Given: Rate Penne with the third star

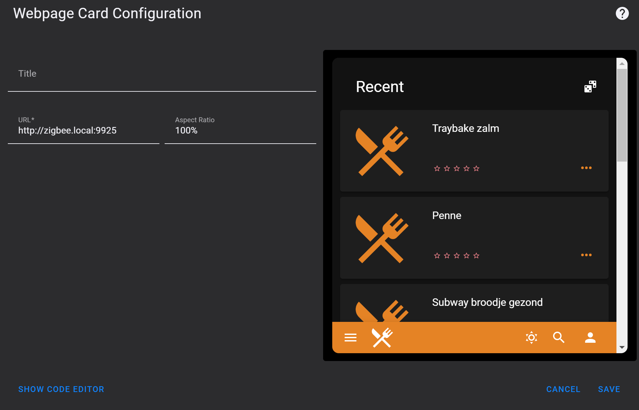Looking at the screenshot, I should (x=456, y=256).
